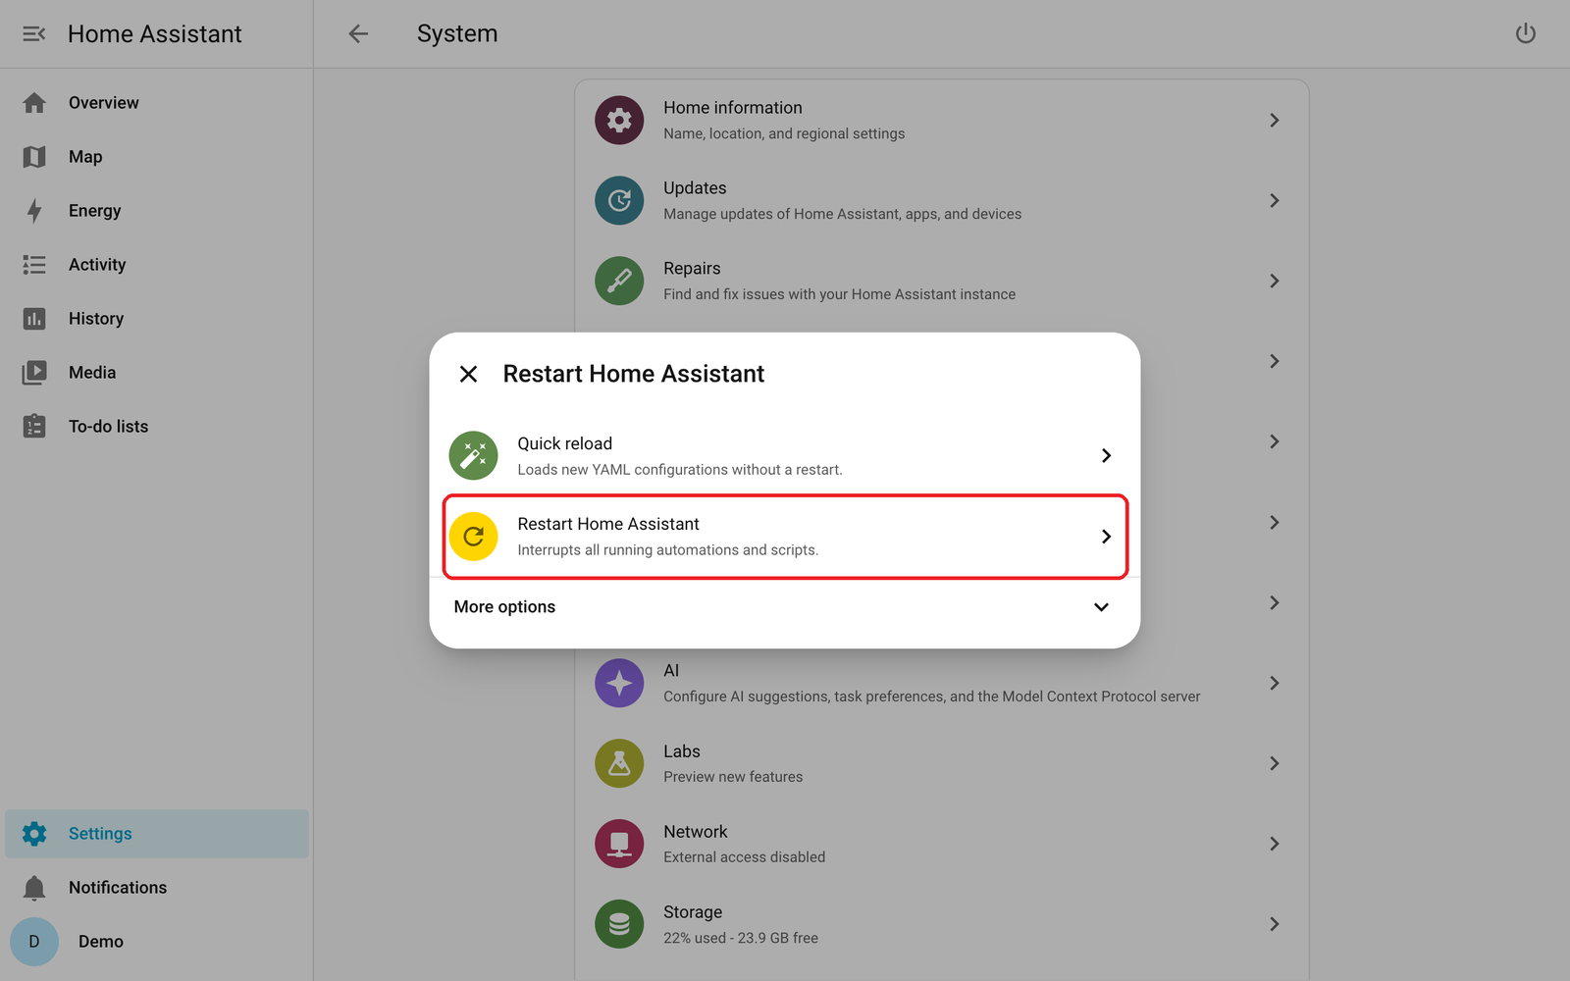The image size is (1570, 981).
Task: Click the Storage database icon
Action: tap(619, 925)
